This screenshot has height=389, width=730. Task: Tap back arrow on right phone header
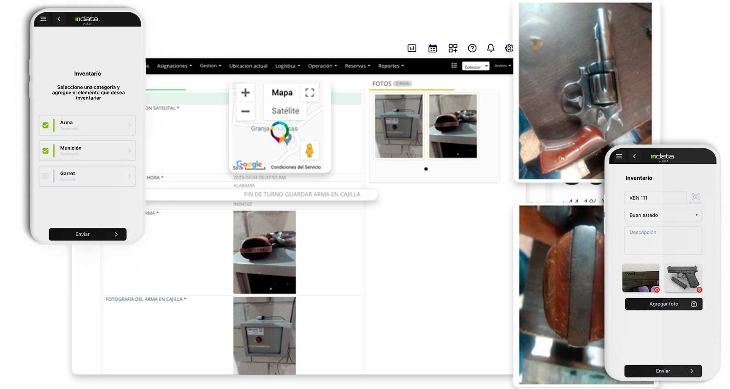click(634, 156)
